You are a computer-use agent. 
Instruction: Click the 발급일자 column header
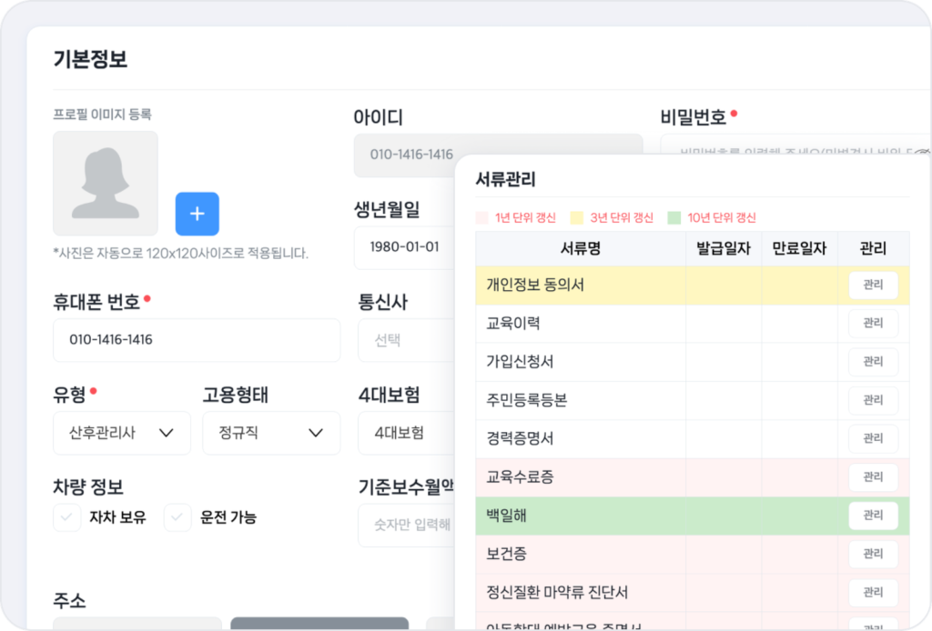pos(724,248)
